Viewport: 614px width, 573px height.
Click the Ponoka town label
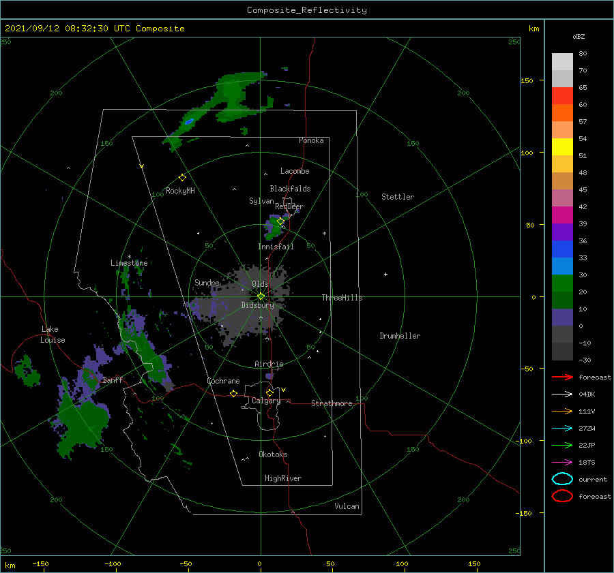pyautogui.click(x=311, y=140)
